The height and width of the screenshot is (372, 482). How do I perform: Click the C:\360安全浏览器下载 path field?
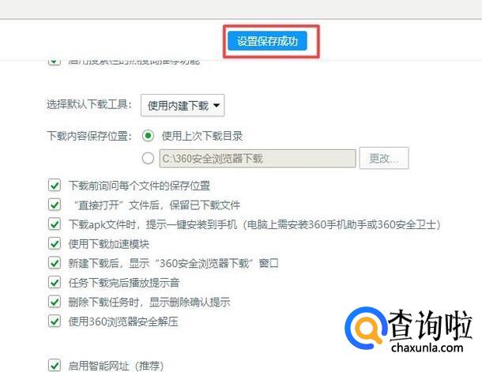click(258, 159)
